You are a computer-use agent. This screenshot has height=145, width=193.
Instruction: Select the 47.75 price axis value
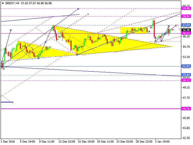186,98
